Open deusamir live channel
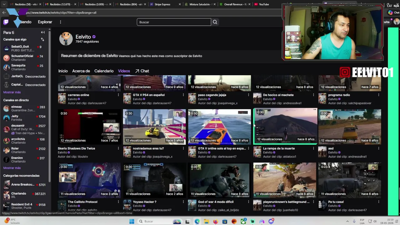 pos(24,129)
